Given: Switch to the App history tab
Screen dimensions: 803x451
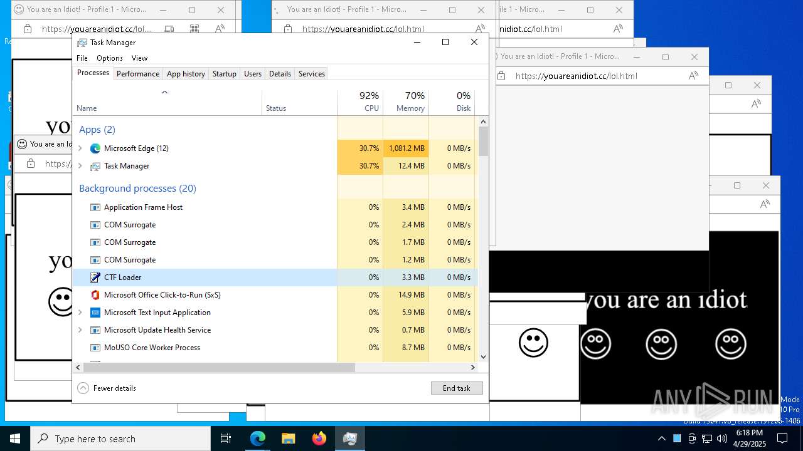Looking at the screenshot, I should (186, 74).
